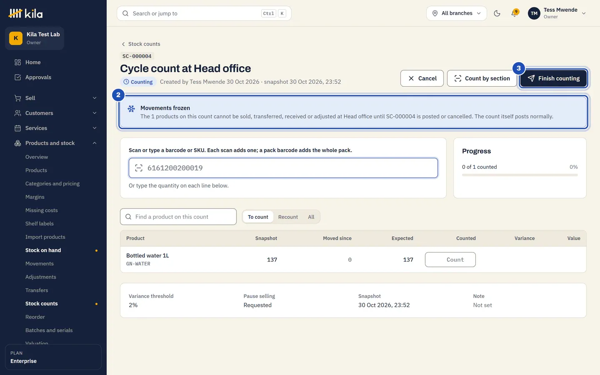
Task: Click the barcode or SKU scan field
Action: click(283, 168)
